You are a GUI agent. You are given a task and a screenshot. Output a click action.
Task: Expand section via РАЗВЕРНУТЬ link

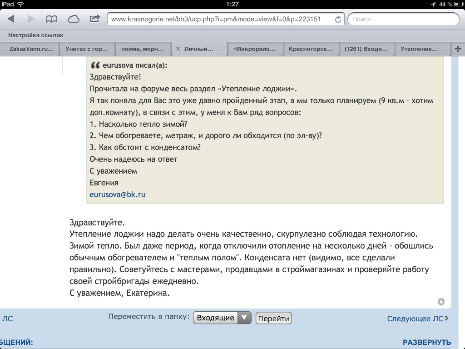pyautogui.click(x=426, y=342)
